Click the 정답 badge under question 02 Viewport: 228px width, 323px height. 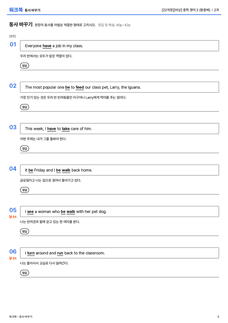(24, 107)
